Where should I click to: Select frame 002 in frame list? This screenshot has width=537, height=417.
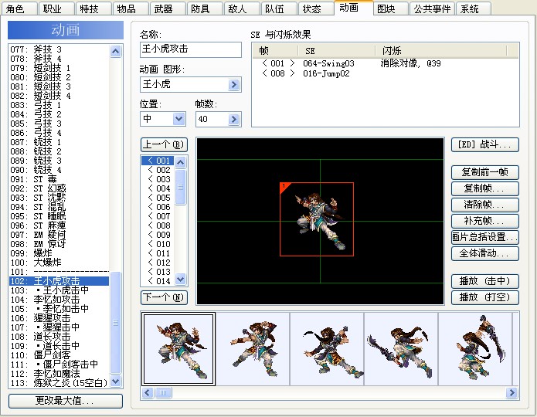click(x=159, y=170)
